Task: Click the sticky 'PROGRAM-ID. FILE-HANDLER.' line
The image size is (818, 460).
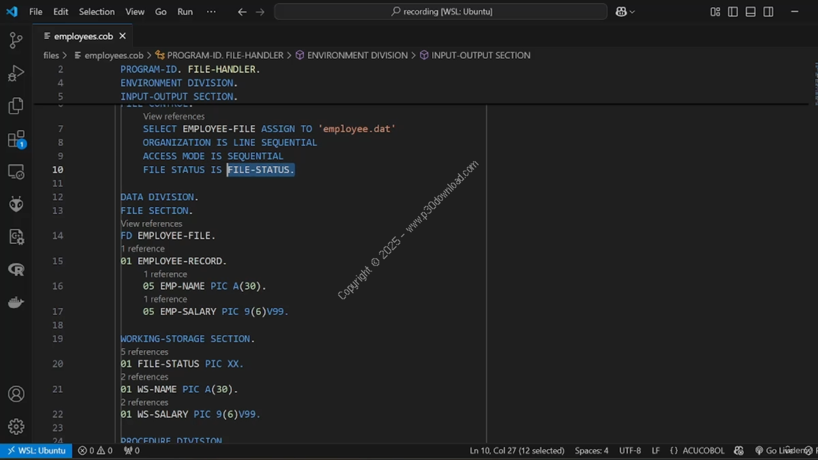Action: tap(190, 69)
